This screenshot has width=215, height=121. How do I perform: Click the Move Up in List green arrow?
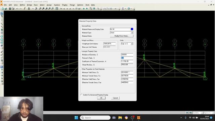84,9
